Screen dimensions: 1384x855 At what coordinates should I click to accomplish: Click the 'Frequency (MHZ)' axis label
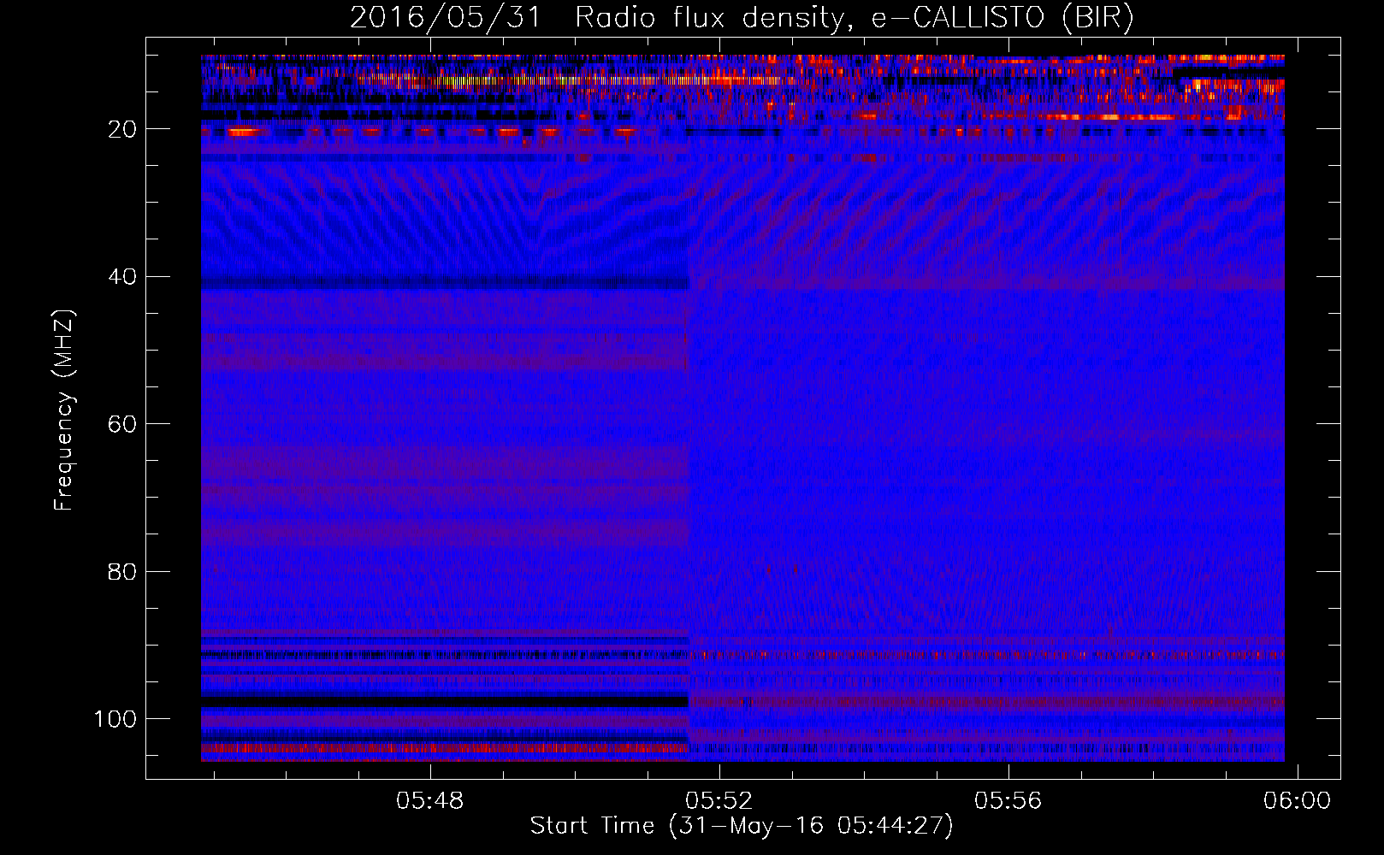(x=64, y=410)
